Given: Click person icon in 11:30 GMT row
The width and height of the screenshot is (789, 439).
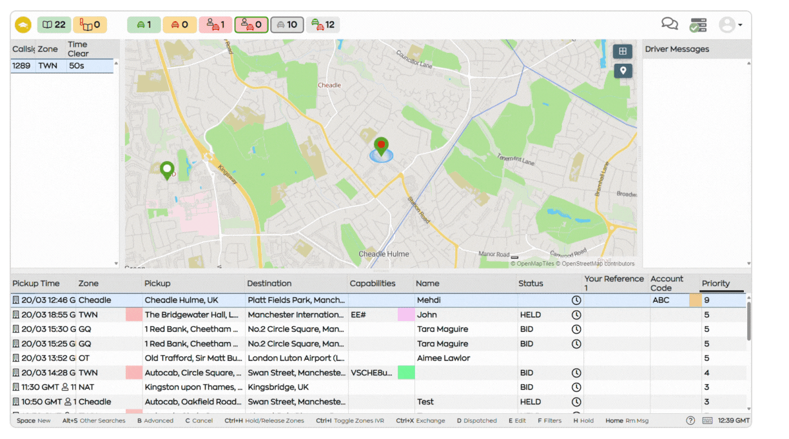Looking at the screenshot, I should (65, 387).
